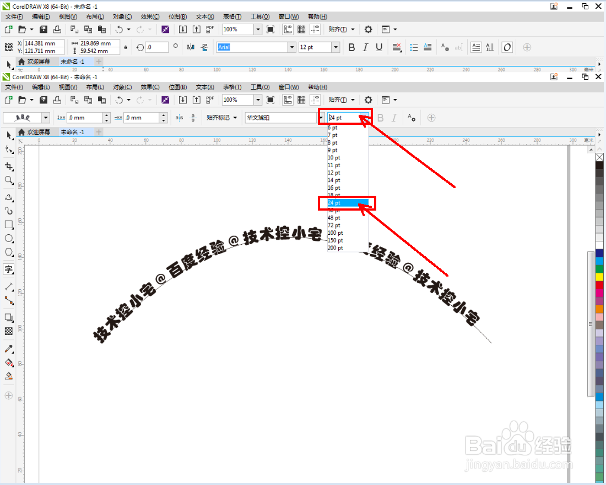Select the Crop tool

click(x=9, y=166)
